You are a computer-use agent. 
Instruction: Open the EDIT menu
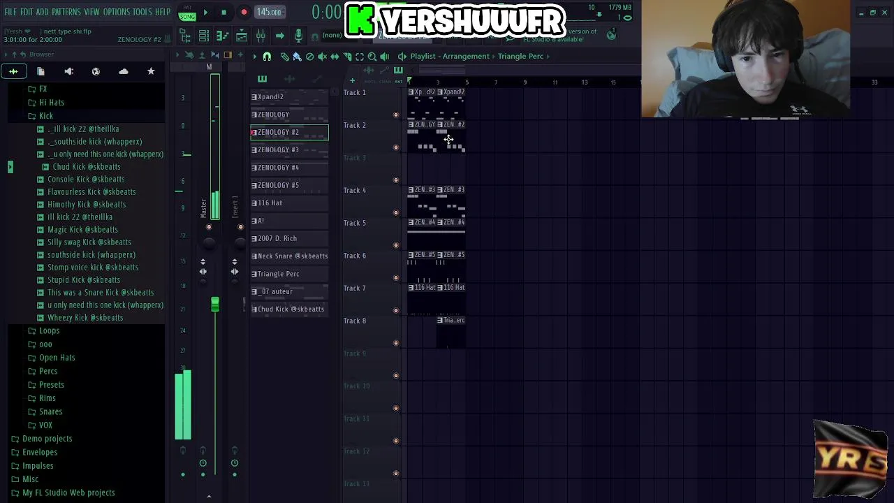[x=27, y=13]
